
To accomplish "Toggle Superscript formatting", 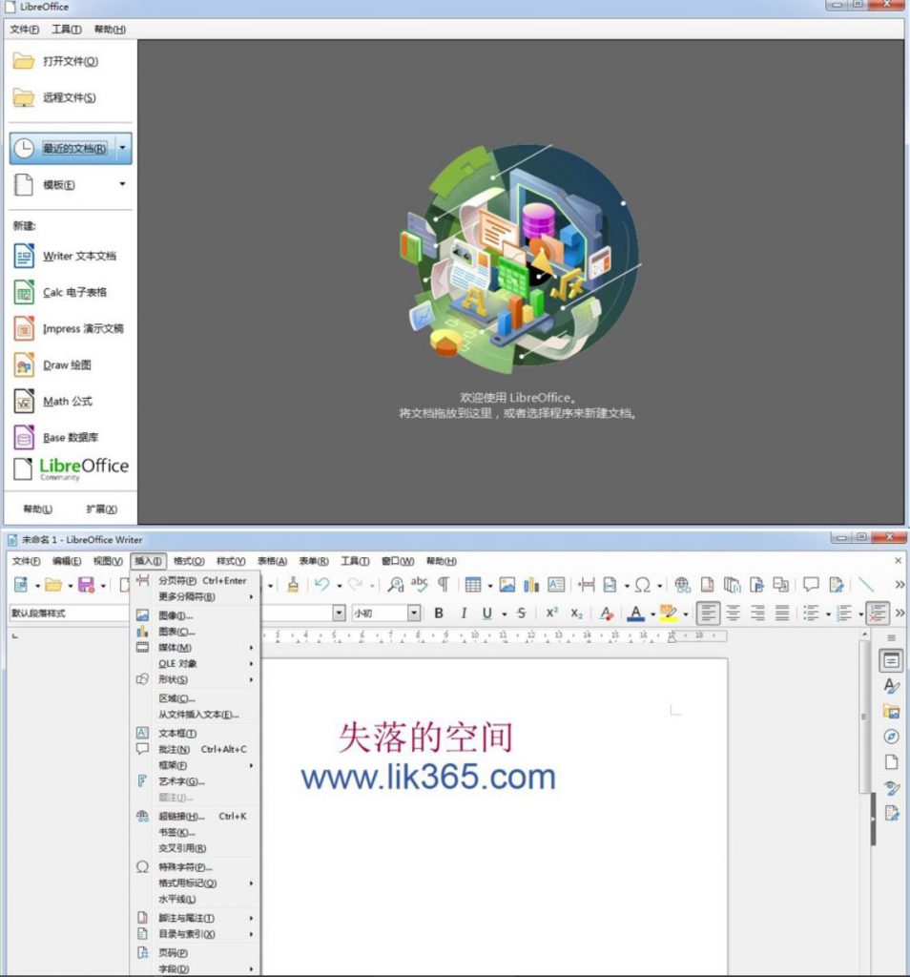I will [552, 613].
